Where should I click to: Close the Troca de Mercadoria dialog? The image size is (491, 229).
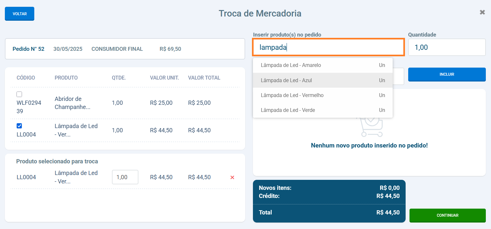(x=482, y=12)
